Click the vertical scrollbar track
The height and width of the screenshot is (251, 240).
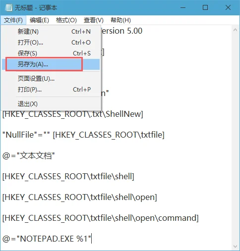tap(235, 138)
